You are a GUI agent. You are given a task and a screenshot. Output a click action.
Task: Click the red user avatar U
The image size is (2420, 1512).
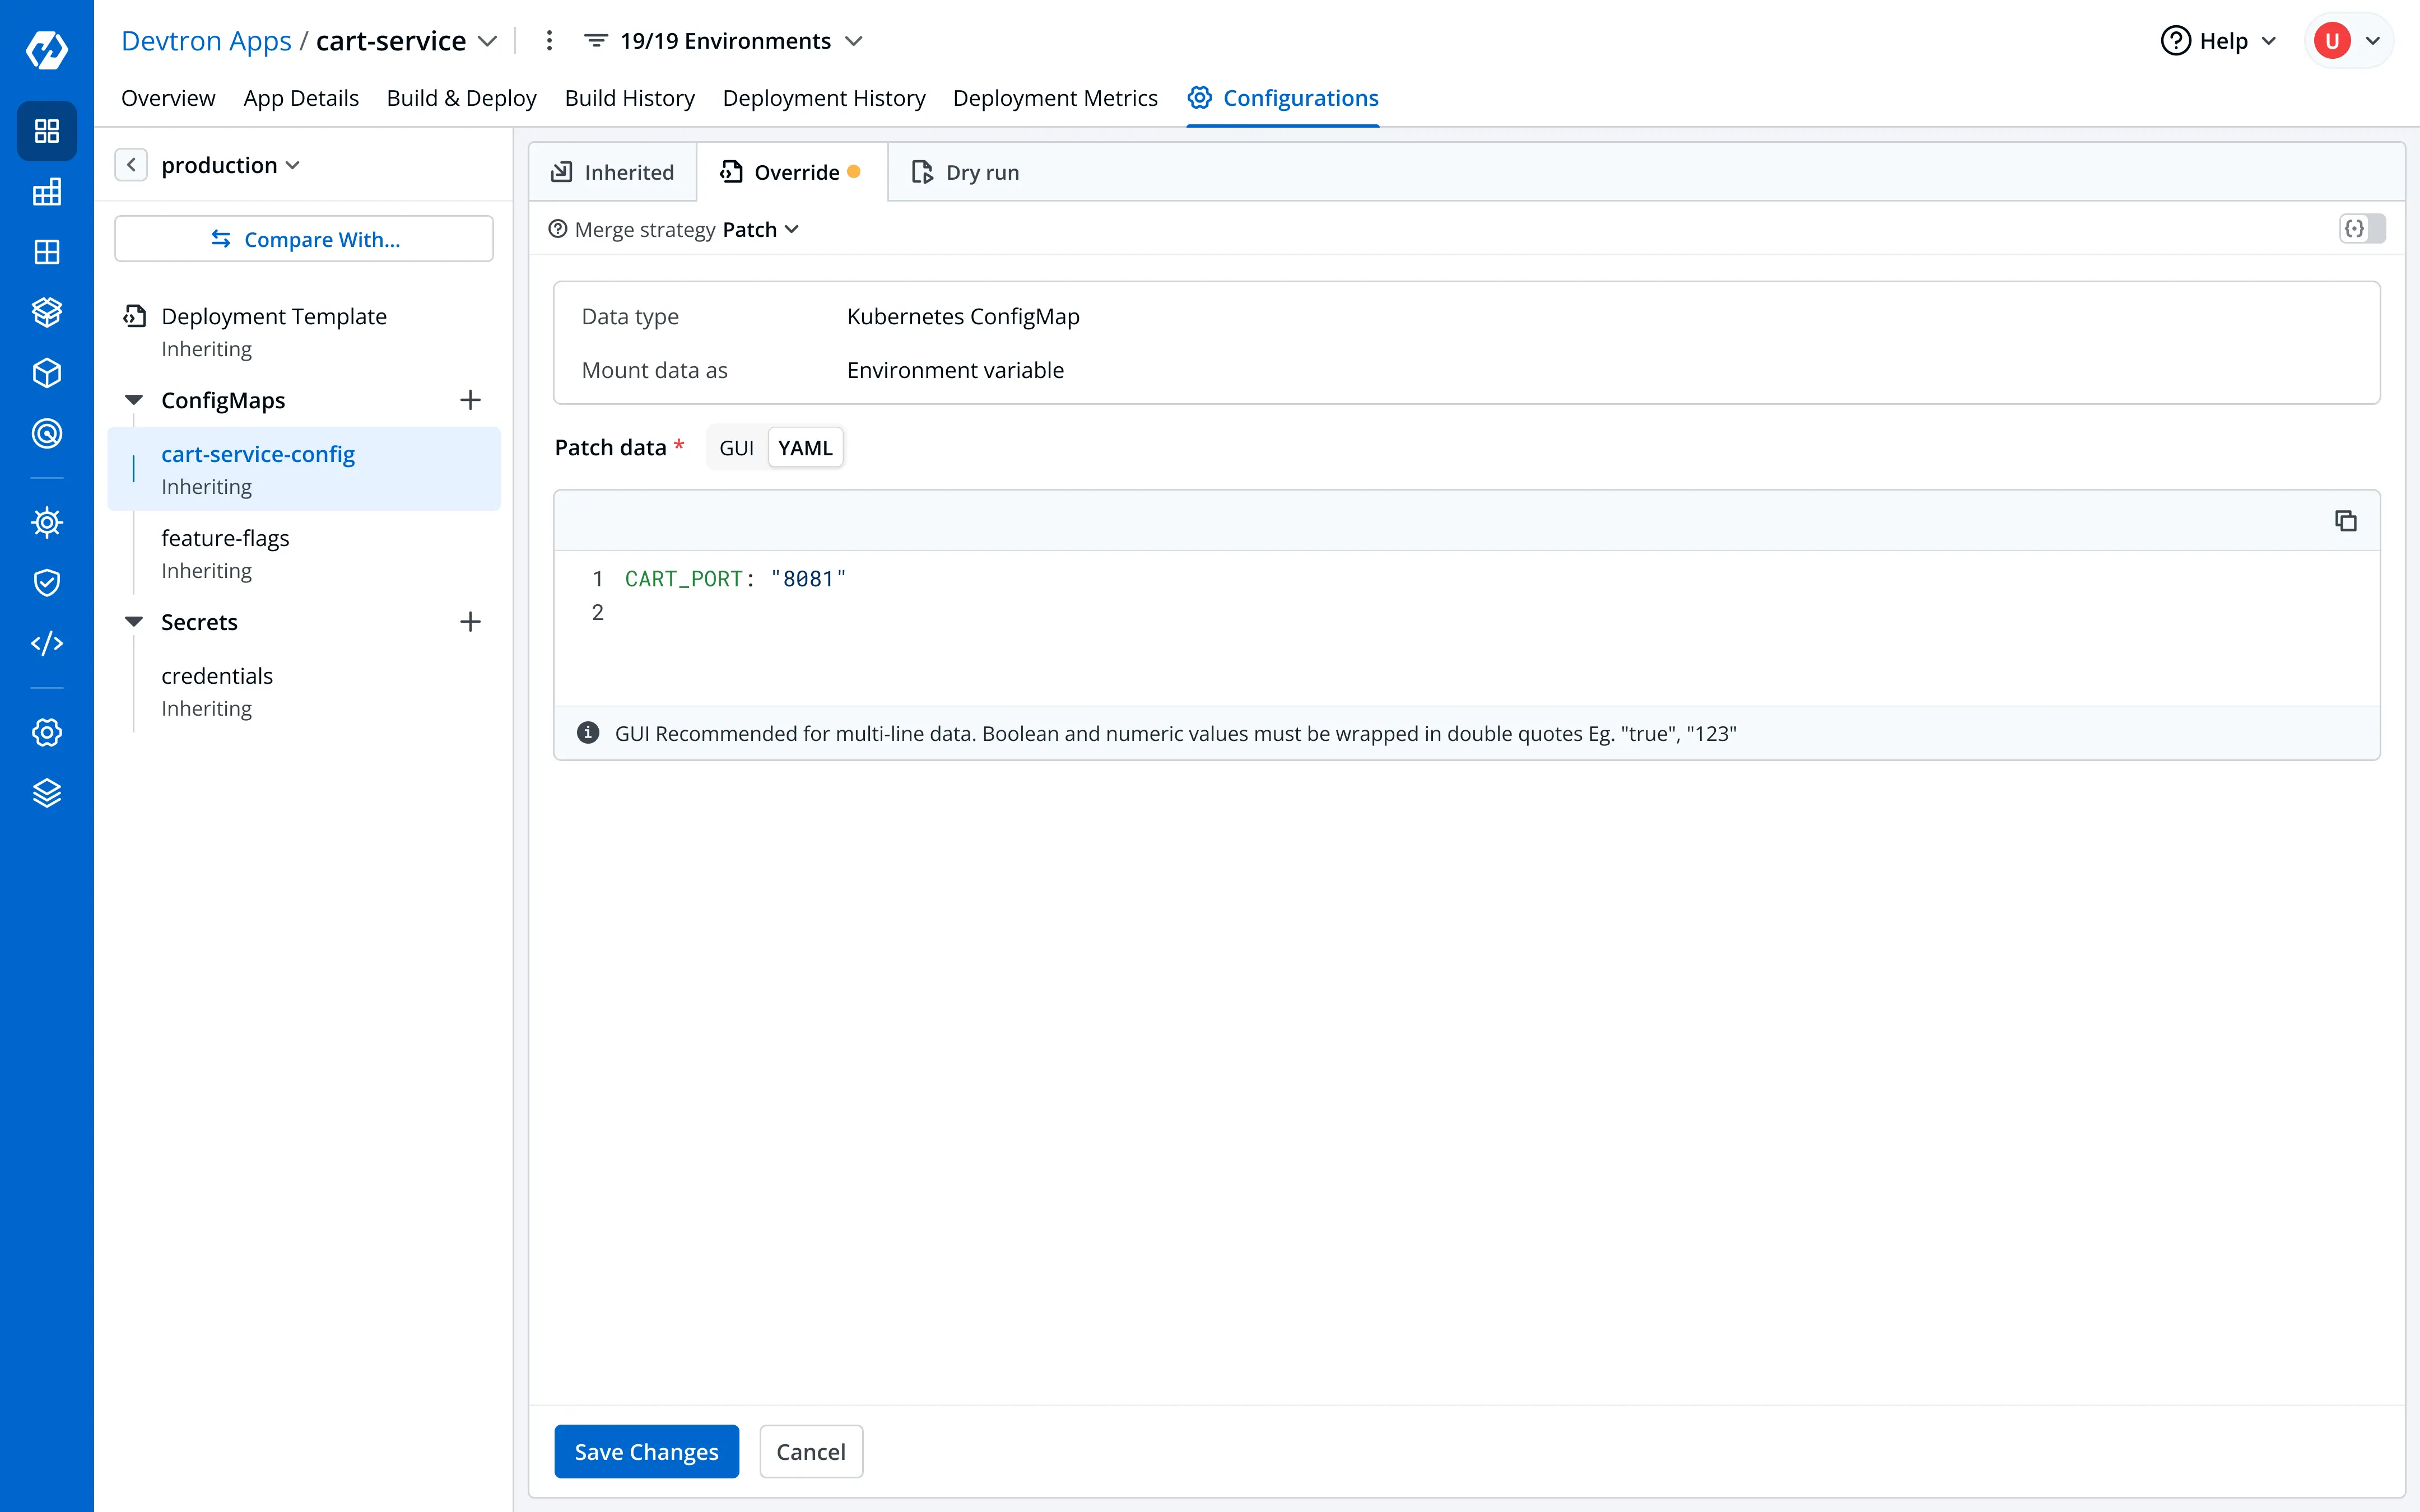(2332, 41)
